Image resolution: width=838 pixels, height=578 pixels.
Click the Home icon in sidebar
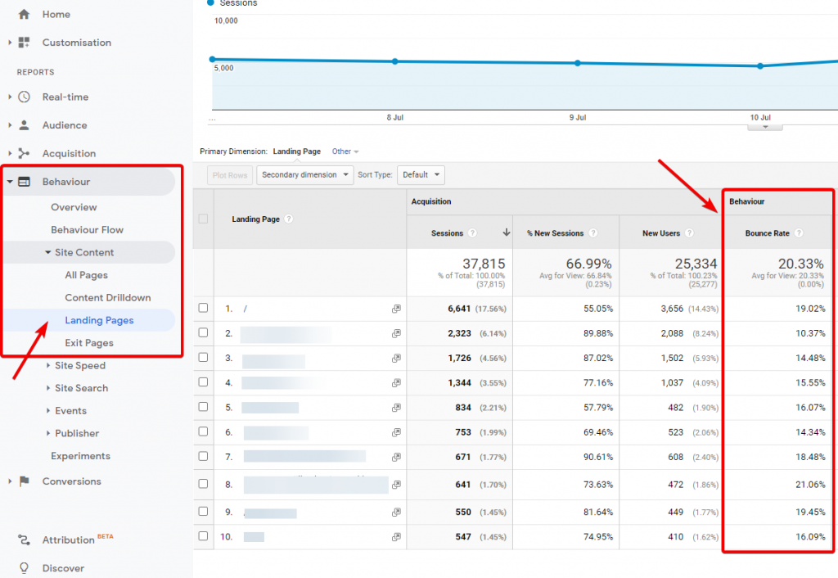24,15
